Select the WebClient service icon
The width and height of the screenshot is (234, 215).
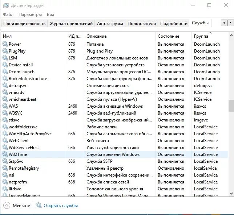[5, 141]
